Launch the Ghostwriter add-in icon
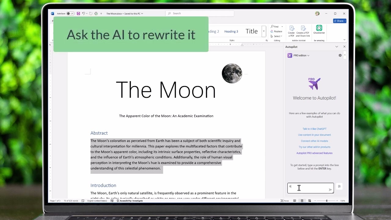The height and width of the screenshot is (220, 391). click(319, 29)
